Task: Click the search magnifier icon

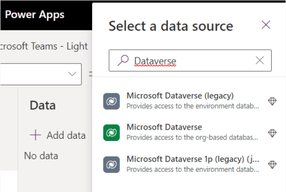Action: point(123,60)
